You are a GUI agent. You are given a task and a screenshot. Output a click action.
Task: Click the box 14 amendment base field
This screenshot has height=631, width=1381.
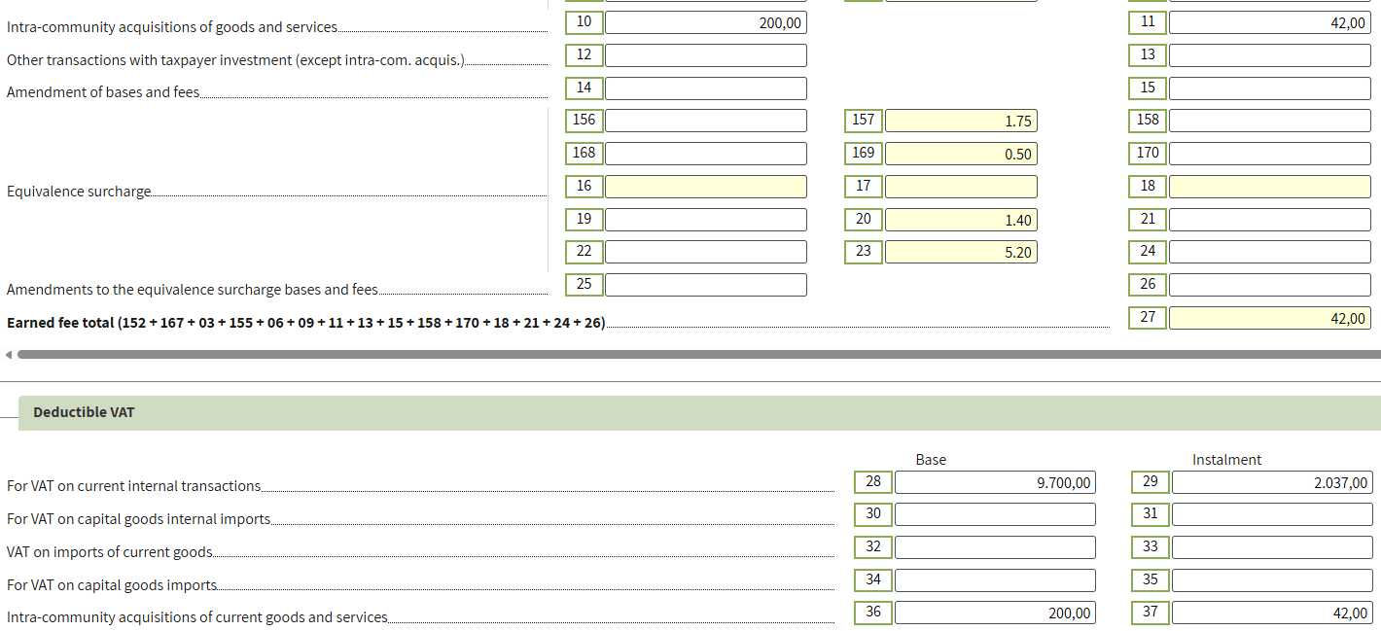[705, 88]
